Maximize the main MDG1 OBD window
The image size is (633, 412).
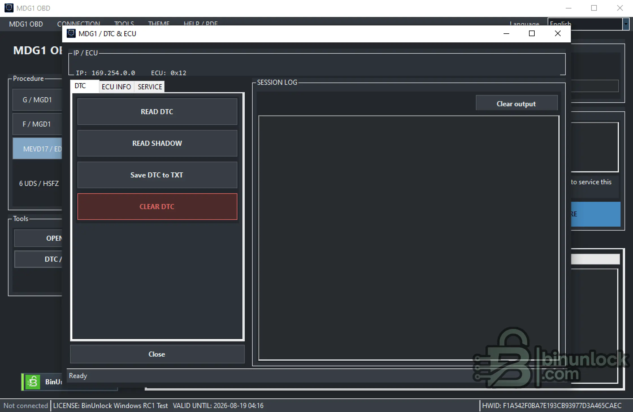click(594, 8)
